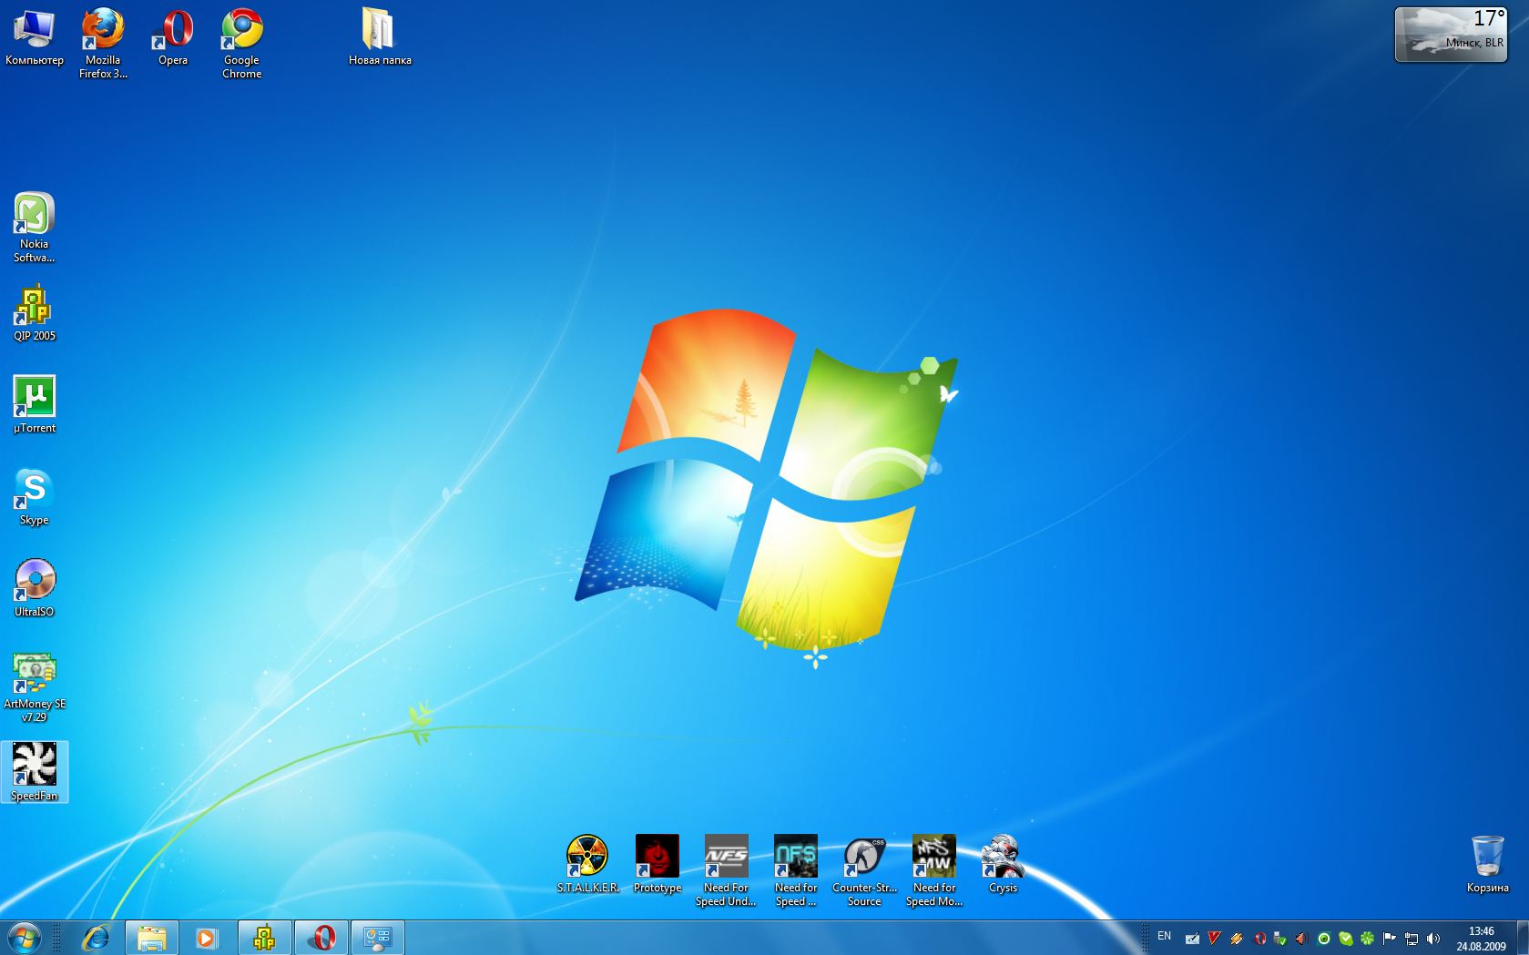Select the Prototype game icon
This screenshot has height=955, width=1529.
coord(657,857)
